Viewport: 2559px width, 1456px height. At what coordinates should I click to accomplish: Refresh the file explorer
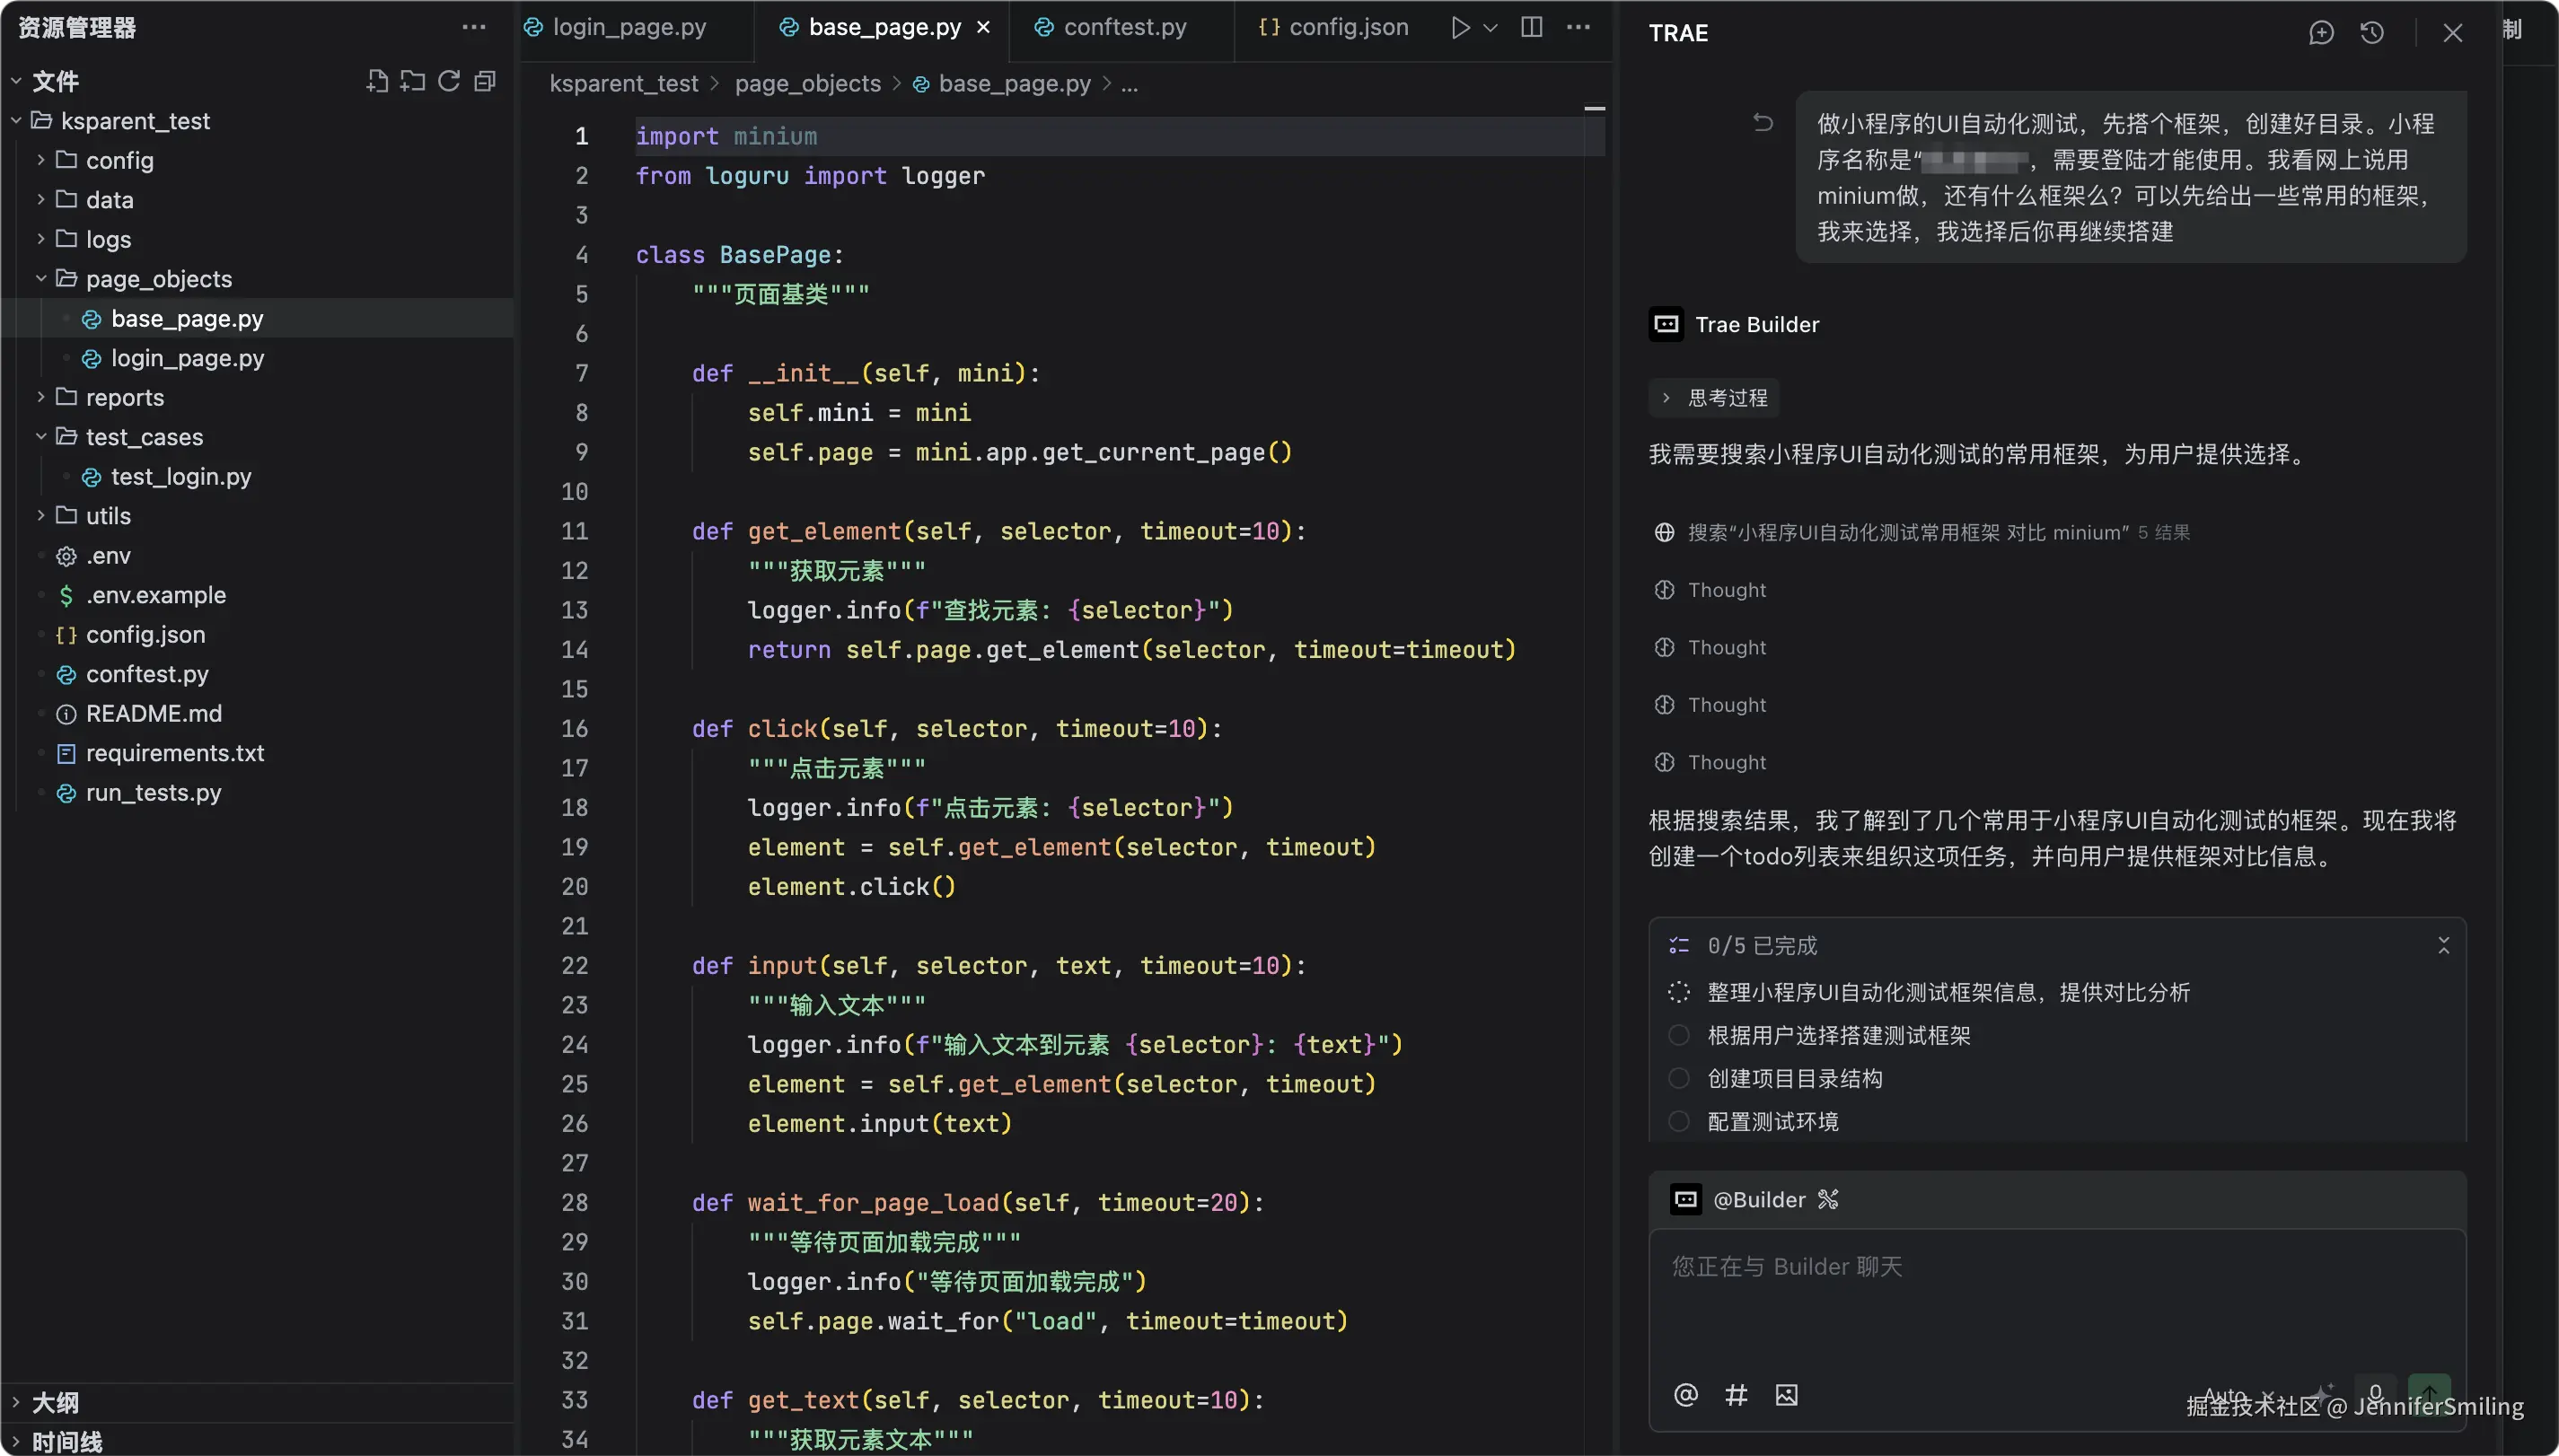click(448, 81)
